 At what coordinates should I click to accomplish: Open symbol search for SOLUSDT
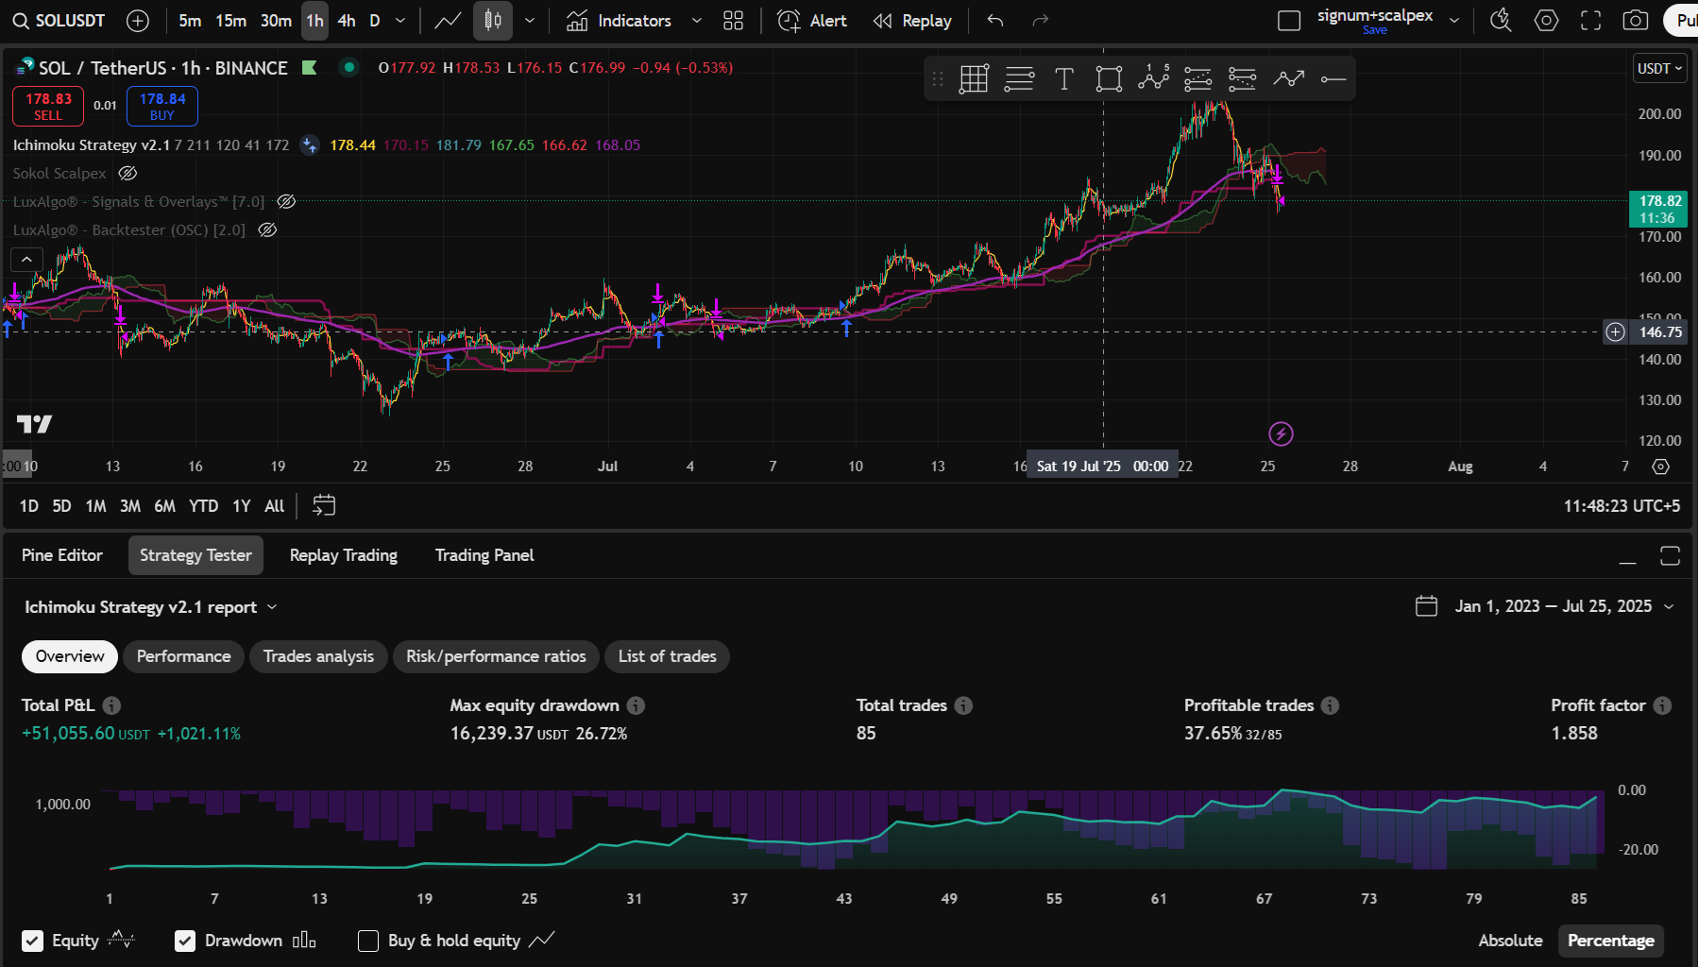point(59,21)
